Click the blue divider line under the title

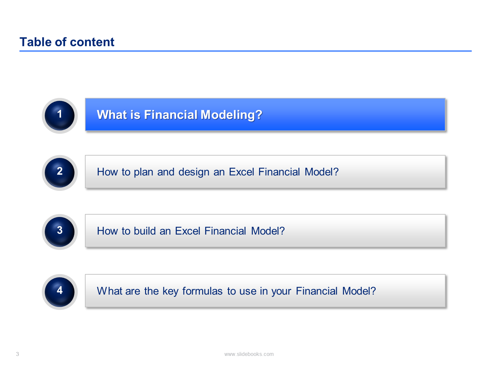tap(245, 51)
